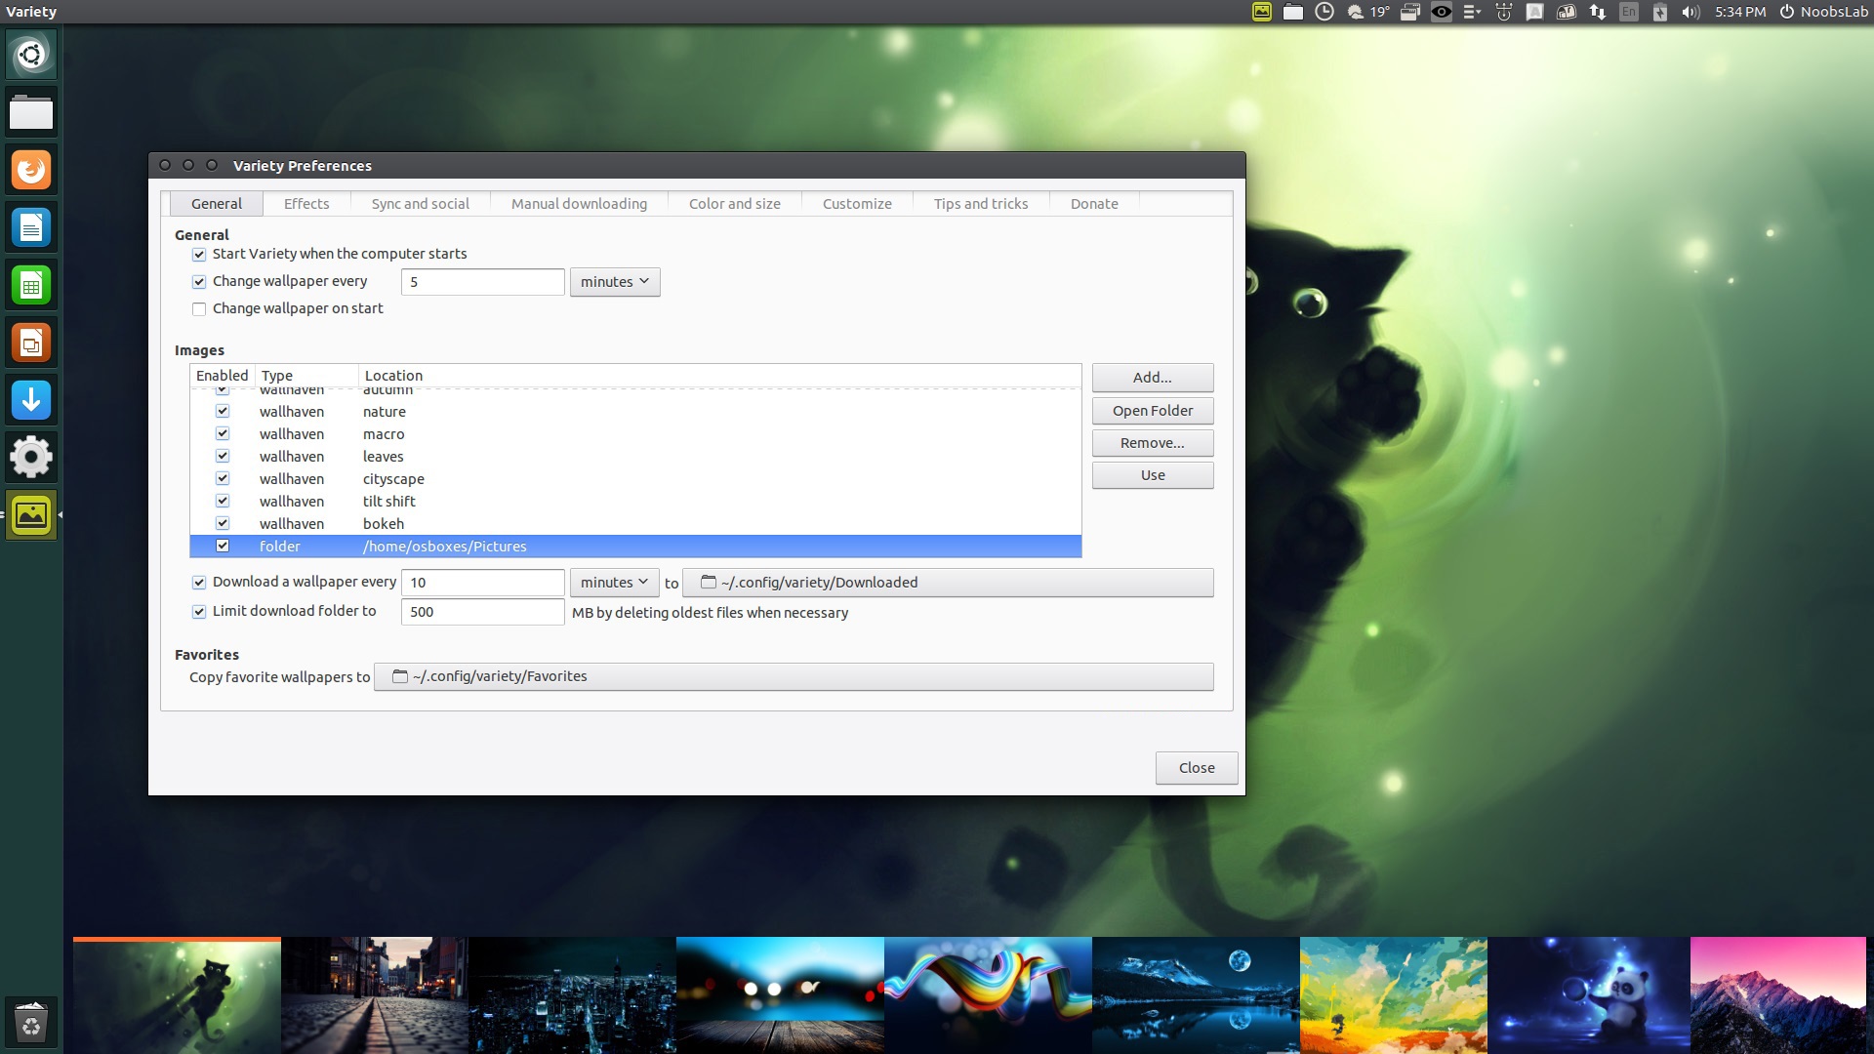Image resolution: width=1874 pixels, height=1054 pixels.
Task: Toggle Start Variety when the computer starts
Action: click(x=199, y=255)
